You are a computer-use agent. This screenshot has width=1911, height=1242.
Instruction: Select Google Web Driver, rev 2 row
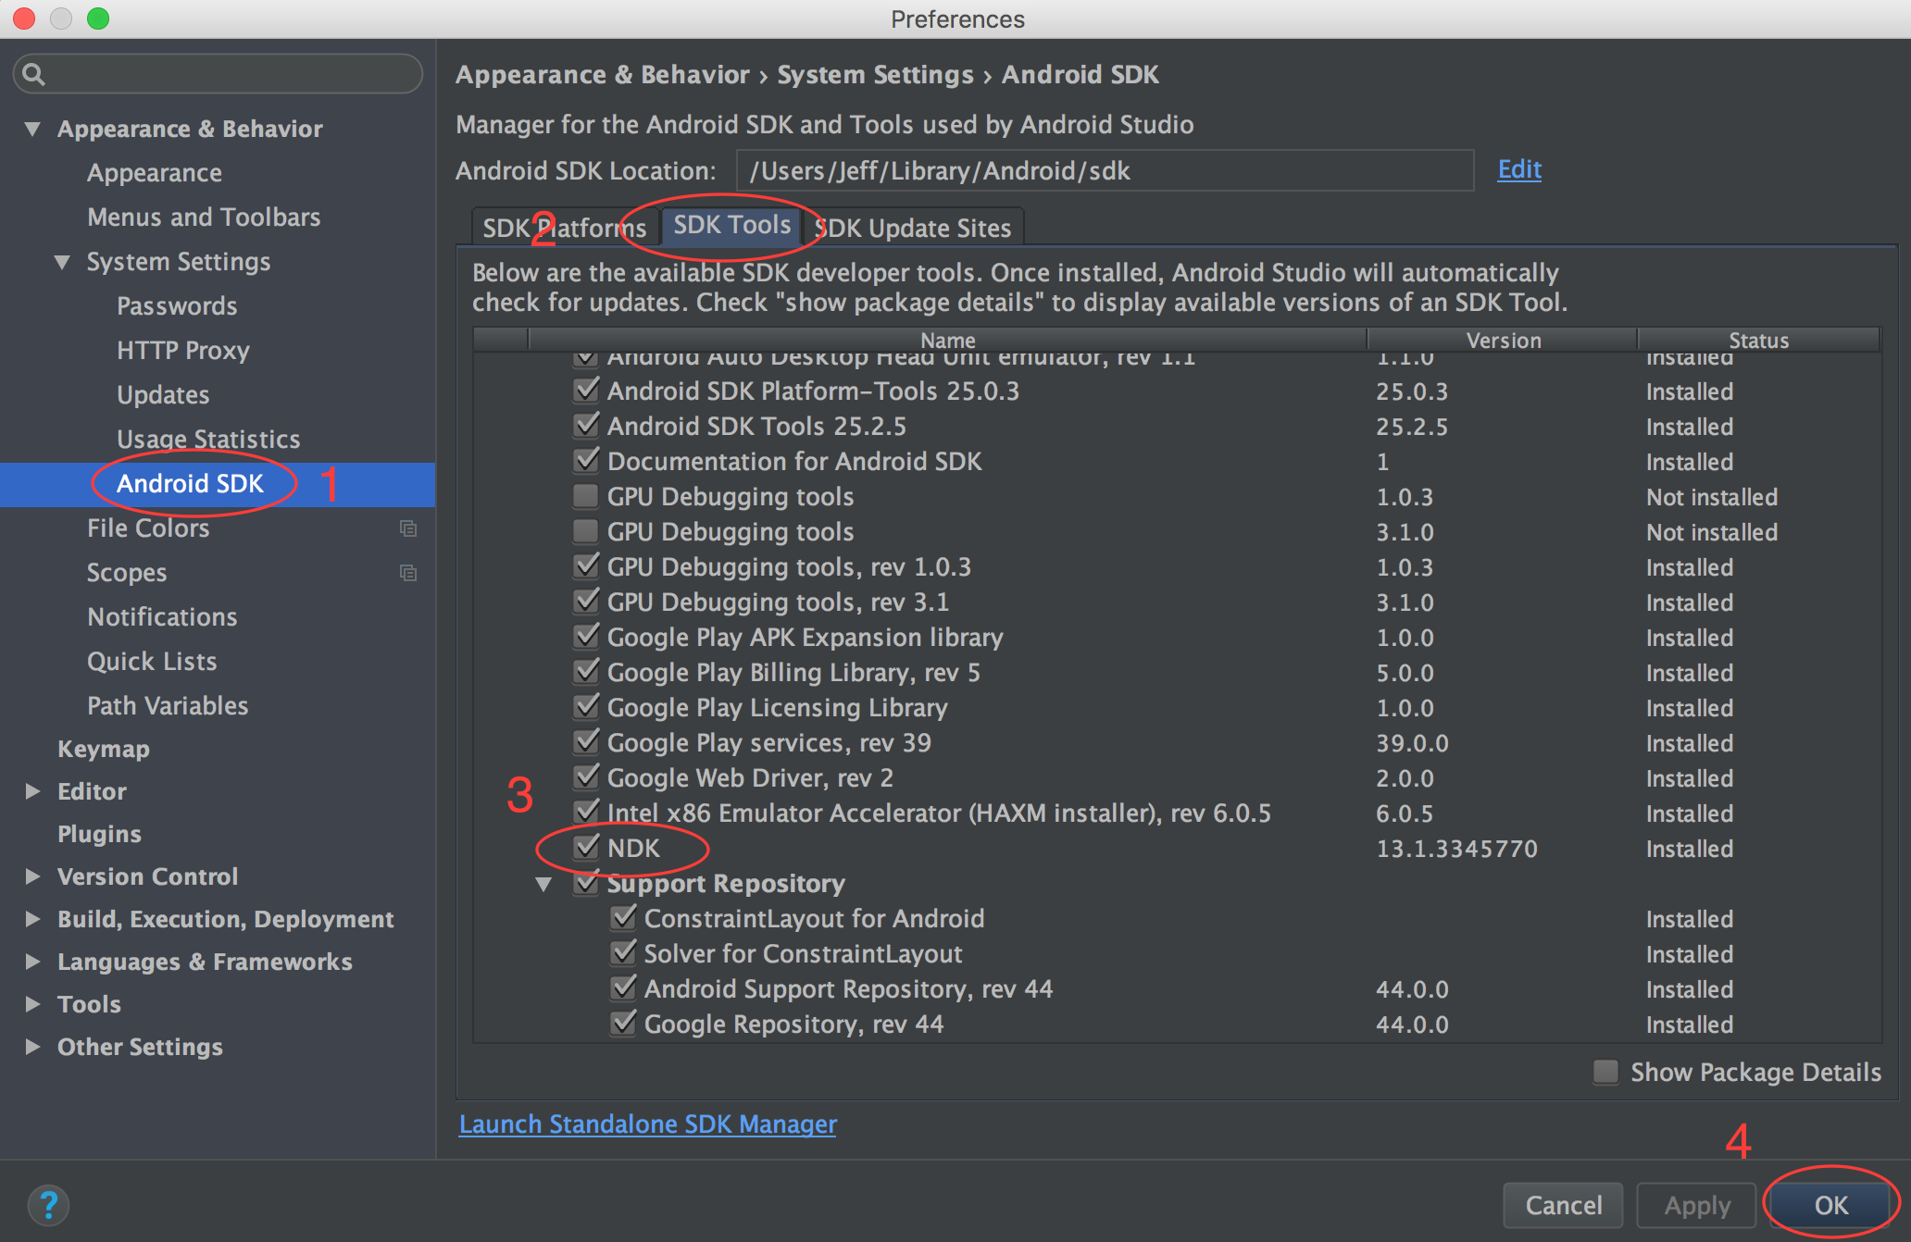pos(1178,778)
